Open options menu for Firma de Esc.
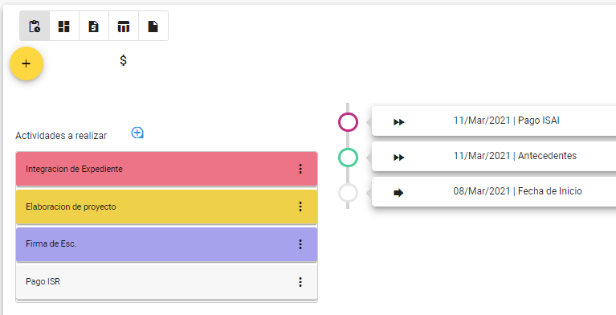616x315 pixels. pos(300,244)
